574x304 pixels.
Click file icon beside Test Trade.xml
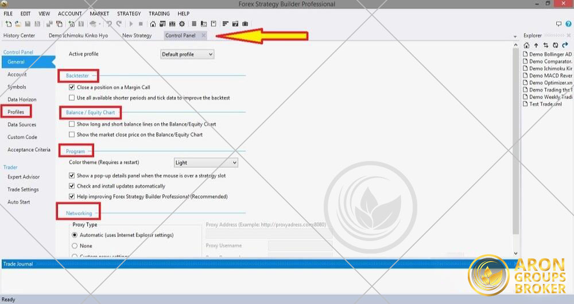coord(525,104)
